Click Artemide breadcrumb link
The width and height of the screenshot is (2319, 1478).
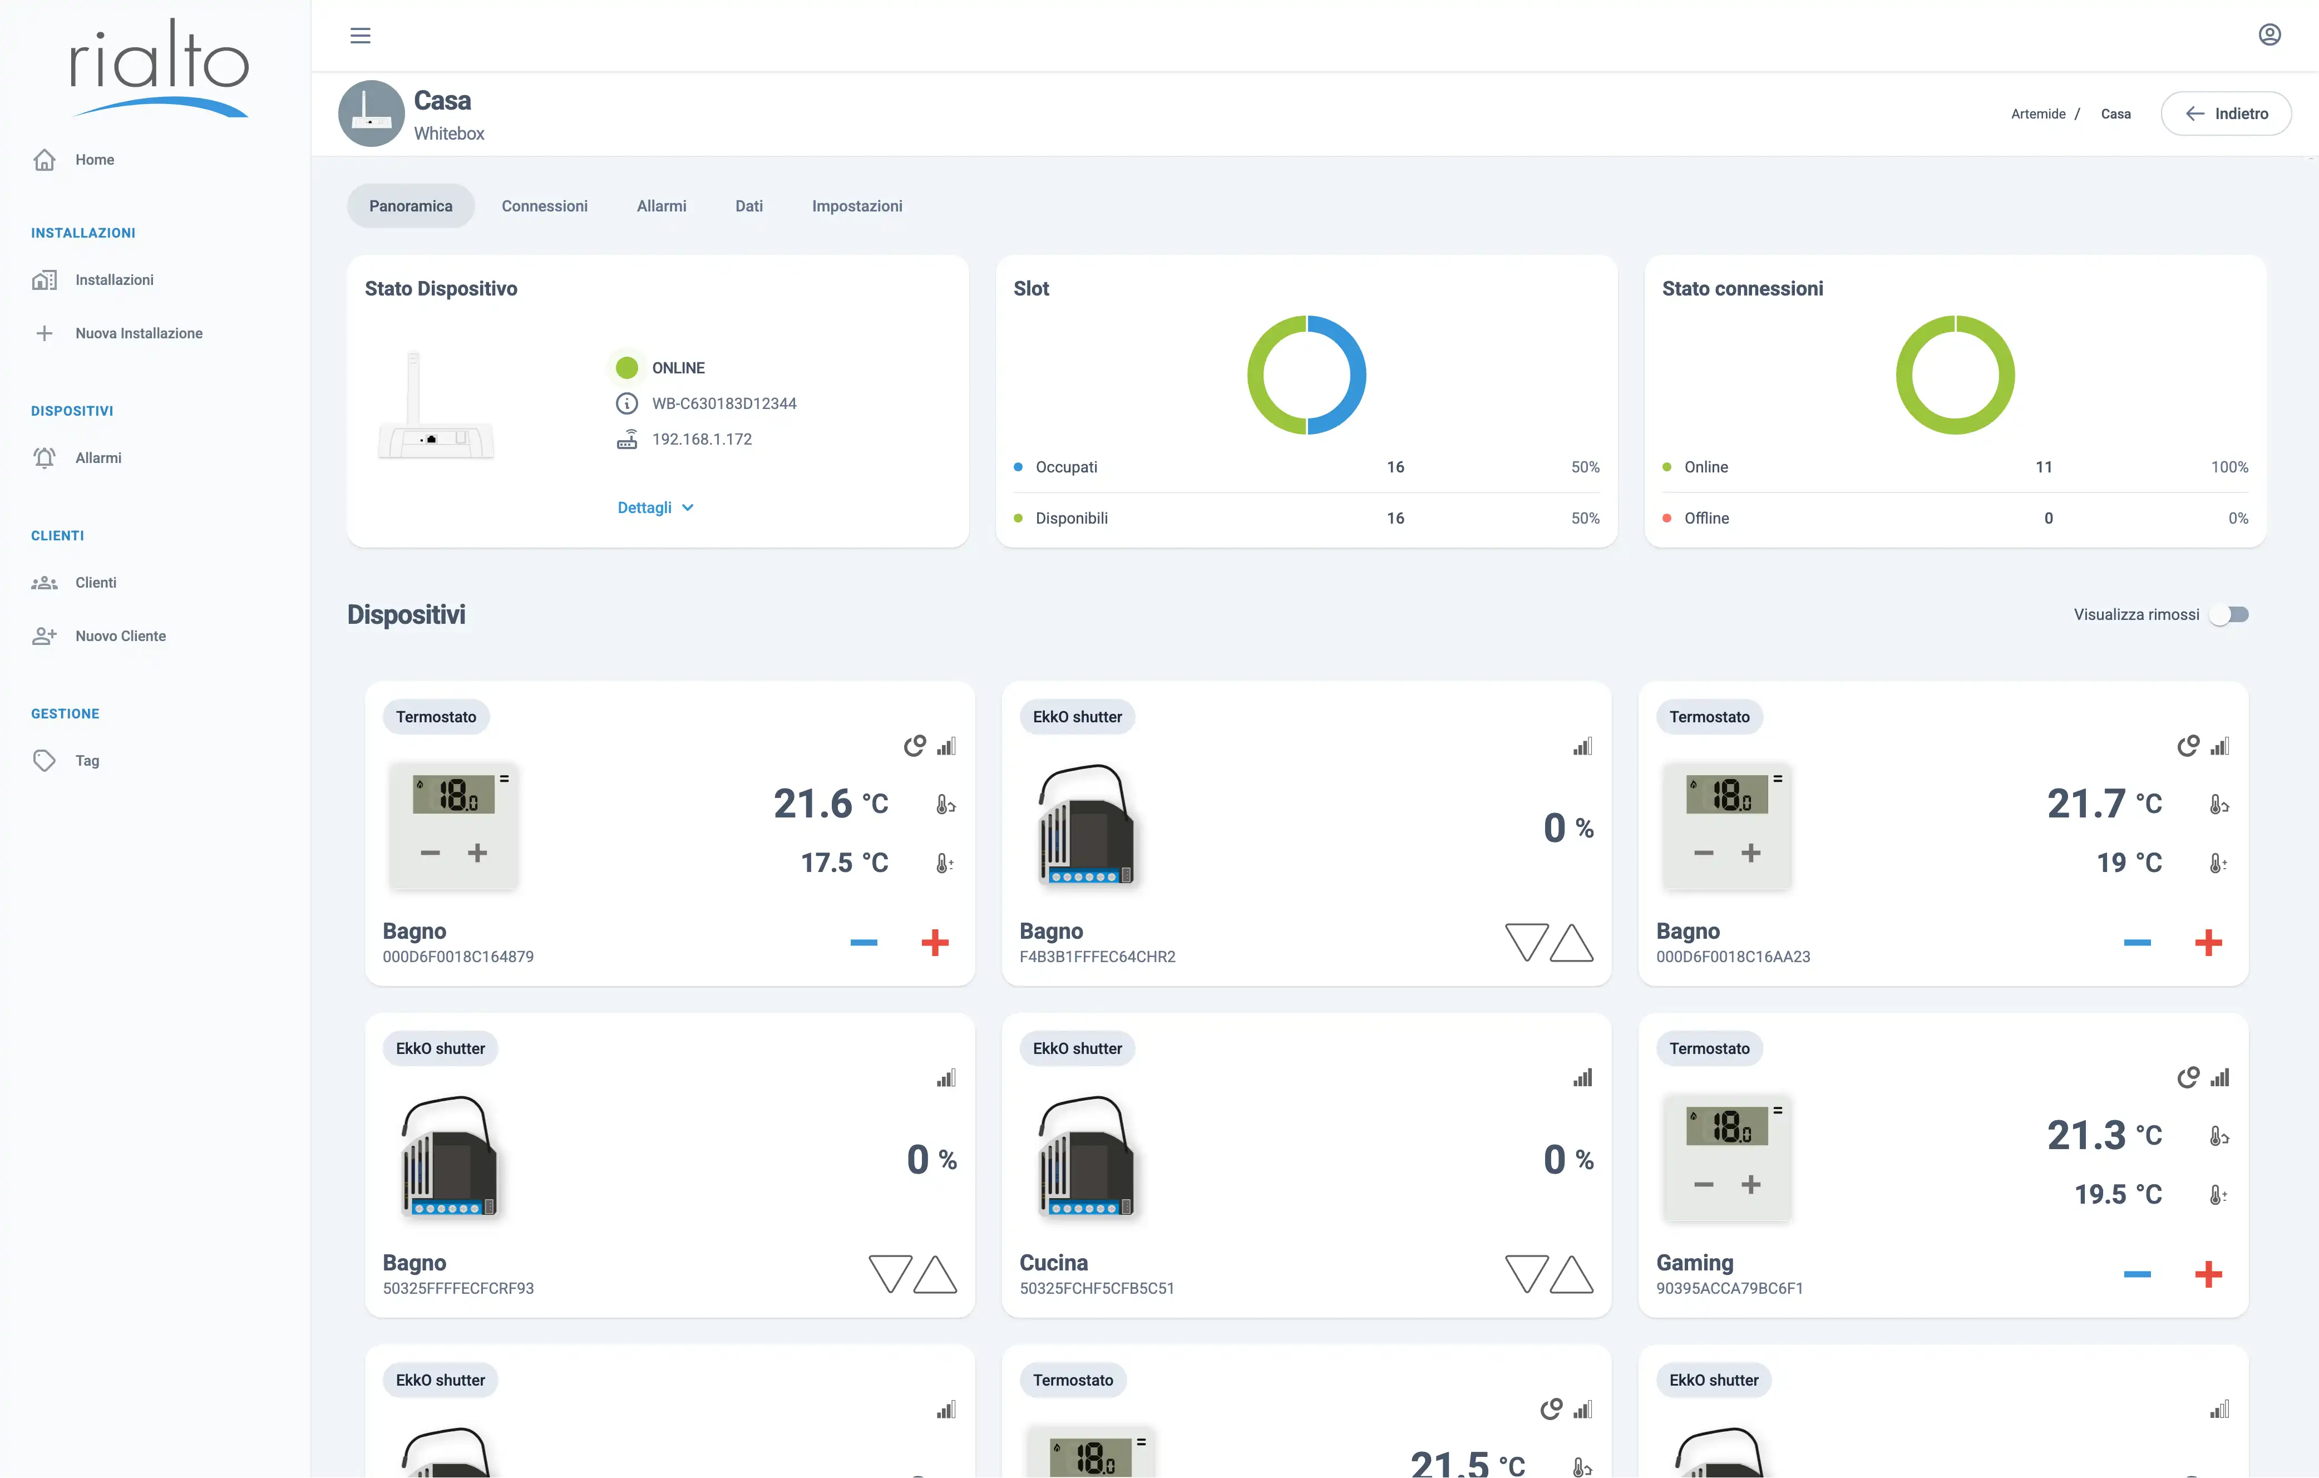tap(2038, 114)
